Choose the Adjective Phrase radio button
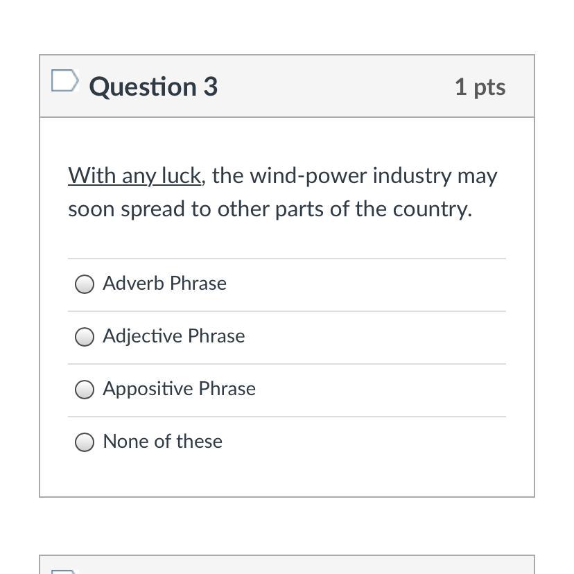This screenshot has width=574, height=574. click(85, 337)
